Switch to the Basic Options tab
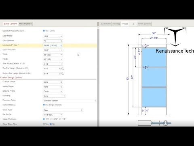This screenshot has width=194, height=146. point(11,24)
